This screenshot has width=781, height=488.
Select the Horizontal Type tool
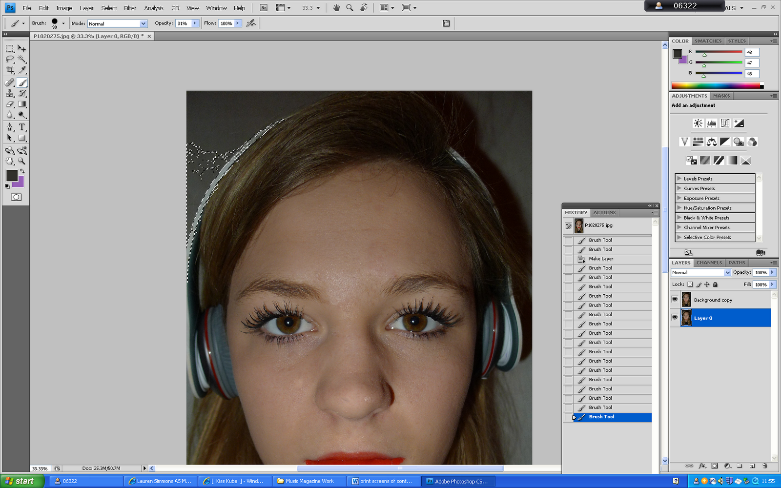[x=22, y=127]
